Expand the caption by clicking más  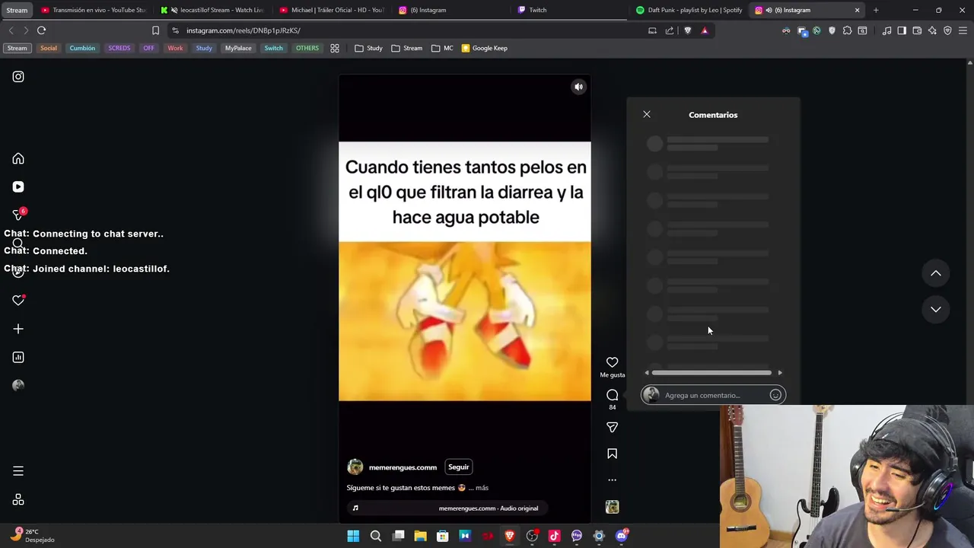point(482,488)
